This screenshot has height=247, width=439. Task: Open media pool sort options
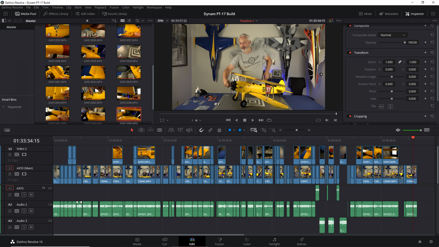click(114, 21)
